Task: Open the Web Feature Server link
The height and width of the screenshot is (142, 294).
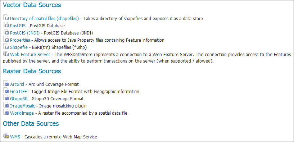Action: click(x=30, y=55)
